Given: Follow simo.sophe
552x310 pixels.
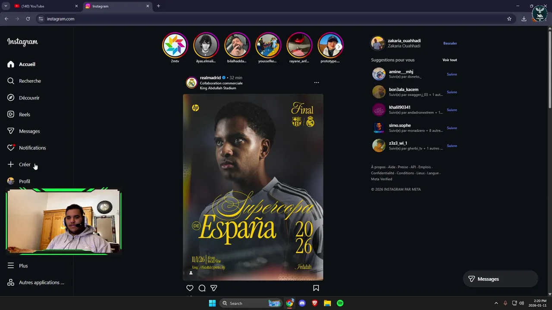Looking at the screenshot, I should click(452, 128).
